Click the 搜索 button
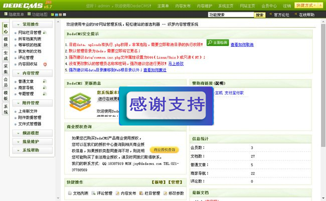Screen dimensions: 326x201 click(259, 15)
